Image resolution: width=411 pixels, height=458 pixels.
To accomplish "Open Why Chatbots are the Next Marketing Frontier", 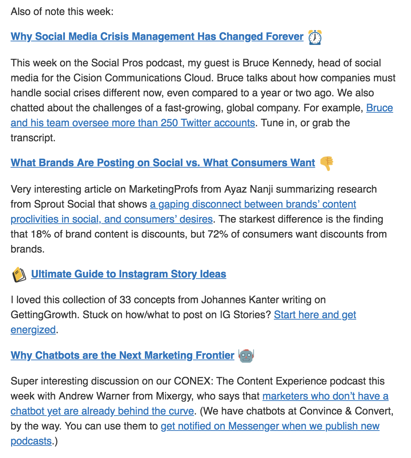I will click(122, 355).
